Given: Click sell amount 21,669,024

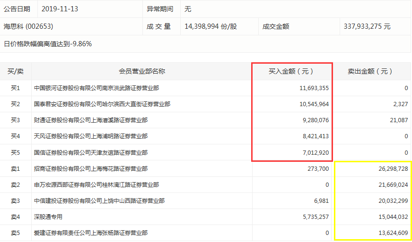Looking at the screenshot, I should 394,185.
